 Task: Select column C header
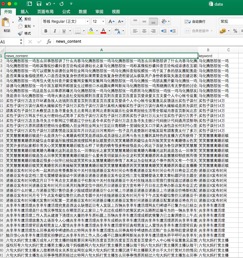(x=228, y=50)
